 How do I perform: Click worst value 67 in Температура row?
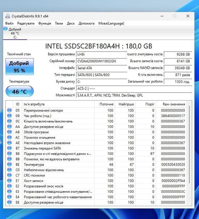(131, 164)
